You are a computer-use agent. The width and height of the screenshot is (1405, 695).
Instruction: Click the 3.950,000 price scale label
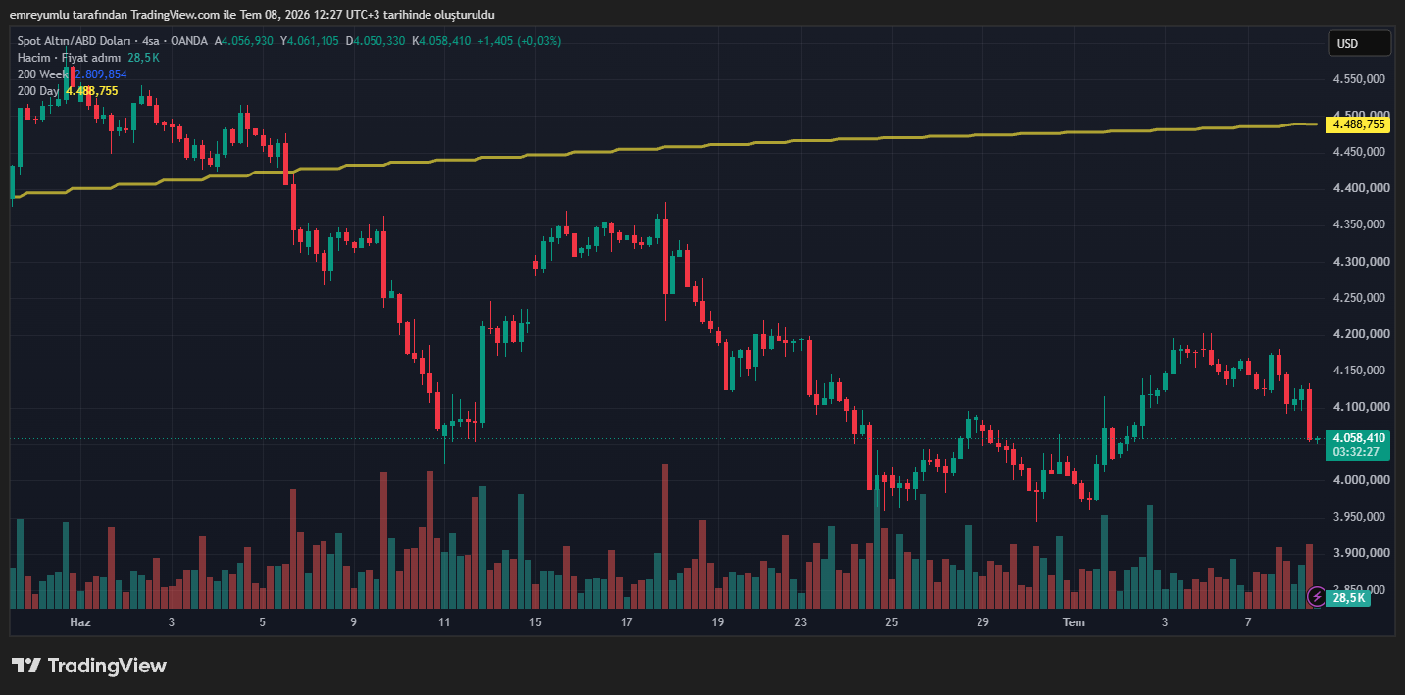(1359, 517)
